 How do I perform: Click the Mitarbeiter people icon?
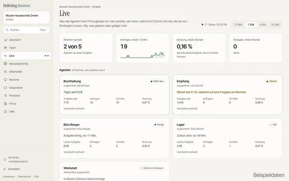[x=5, y=71]
